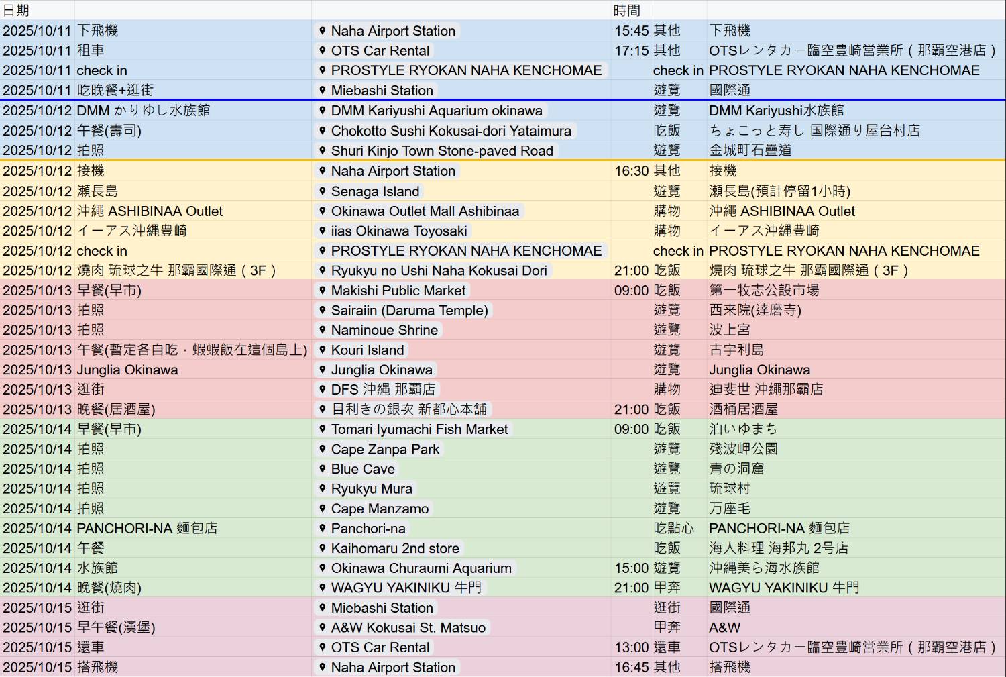Click the pin icon of Ryukyu Mura
Image resolution: width=1006 pixels, height=677 pixels.
(x=323, y=488)
